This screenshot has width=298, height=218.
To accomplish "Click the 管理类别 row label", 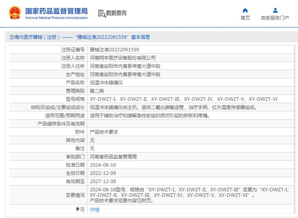I will point(75,91).
